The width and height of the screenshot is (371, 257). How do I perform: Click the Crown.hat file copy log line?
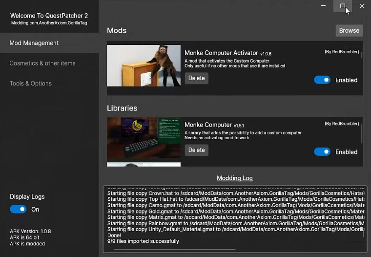[236, 193]
